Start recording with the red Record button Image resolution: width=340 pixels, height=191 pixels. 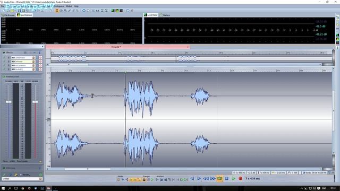pyautogui.click(x=240, y=179)
